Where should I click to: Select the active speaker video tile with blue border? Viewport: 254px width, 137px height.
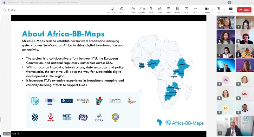(226, 23)
